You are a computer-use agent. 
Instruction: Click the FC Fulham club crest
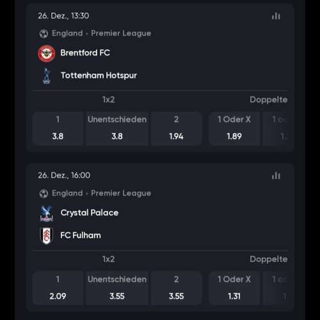point(47,236)
